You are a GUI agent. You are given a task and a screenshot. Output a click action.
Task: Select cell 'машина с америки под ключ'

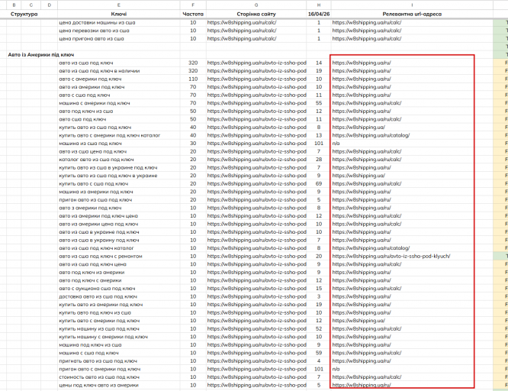pyautogui.click(x=95, y=103)
